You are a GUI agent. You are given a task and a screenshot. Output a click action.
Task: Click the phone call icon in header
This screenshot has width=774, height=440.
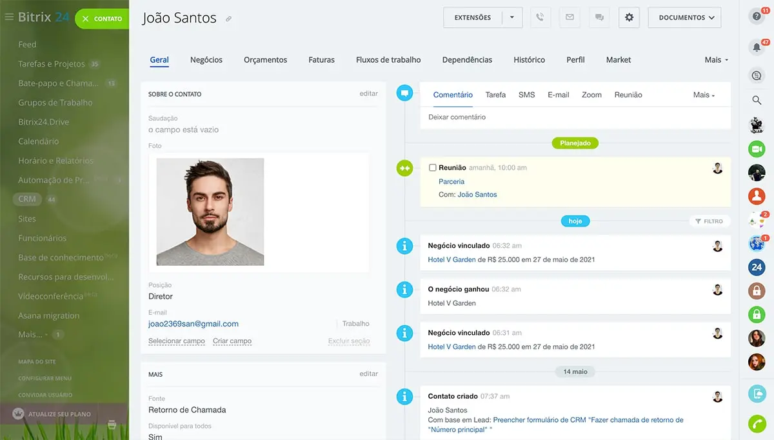(541, 17)
